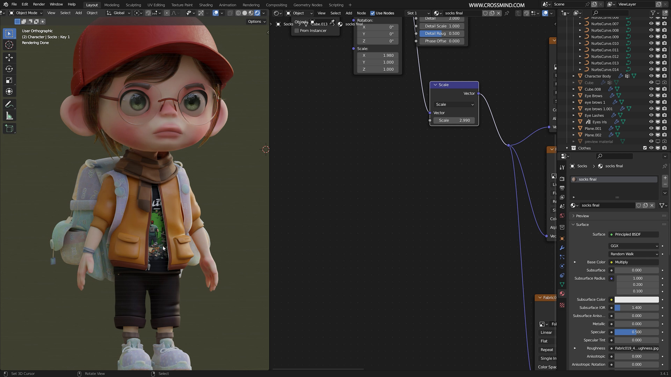
Task: Expand the Base Color Multiply section
Action: click(575, 262)
